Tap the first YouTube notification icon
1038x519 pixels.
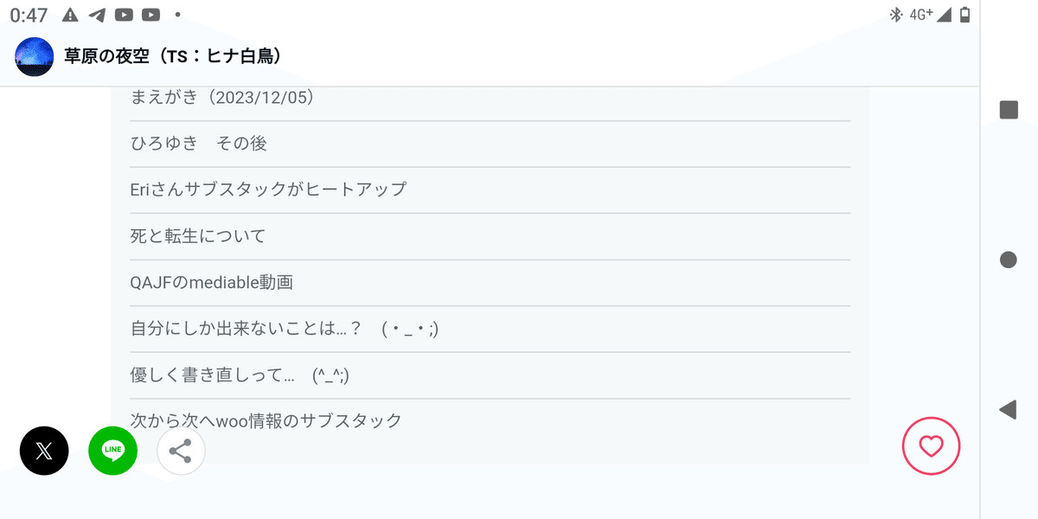tap(124, 15)
